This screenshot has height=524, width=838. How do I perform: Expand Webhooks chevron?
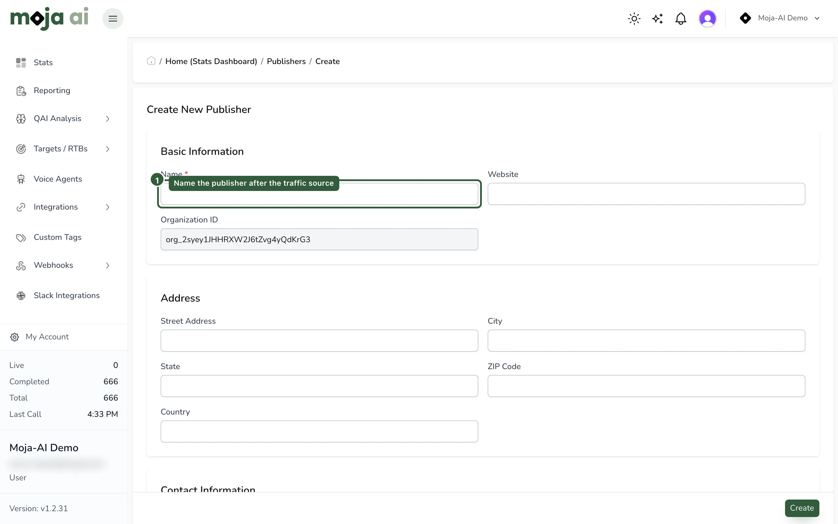108,265
